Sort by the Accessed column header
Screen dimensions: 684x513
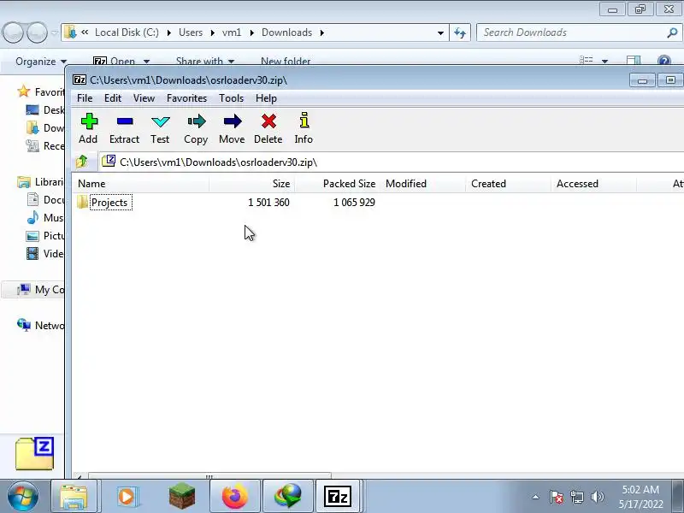593,184
